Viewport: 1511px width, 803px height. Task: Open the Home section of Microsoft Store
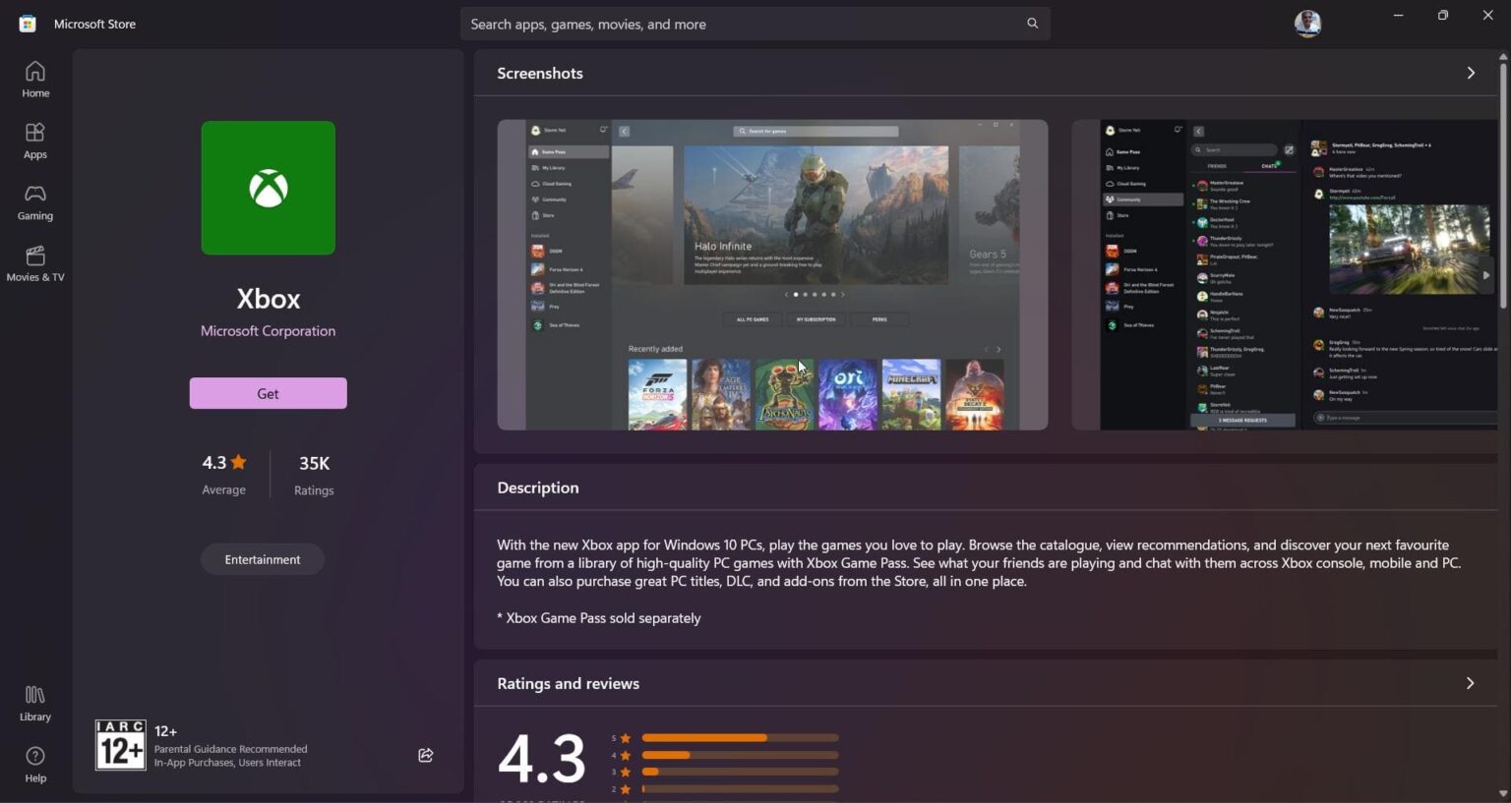(x=34, y=79)
